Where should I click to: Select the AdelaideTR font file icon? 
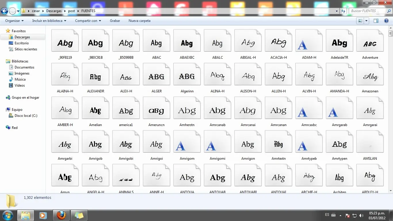pyautogui.click(x=339, y=41)
